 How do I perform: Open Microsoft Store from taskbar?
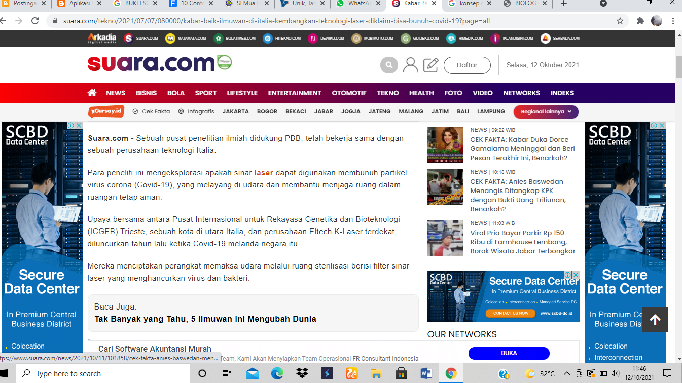[401, 374]
